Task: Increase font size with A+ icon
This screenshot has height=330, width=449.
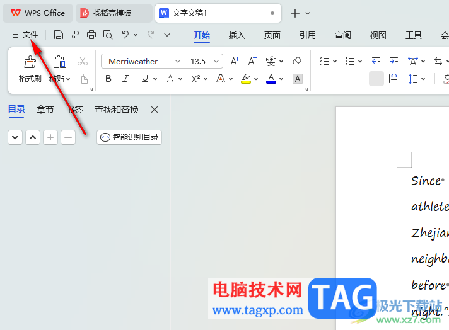Action: (235, 61)
